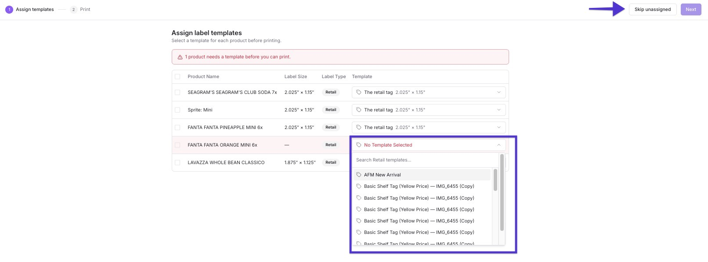Click the Assign label templates heading

pyautogui.click(x=206, y=33)
